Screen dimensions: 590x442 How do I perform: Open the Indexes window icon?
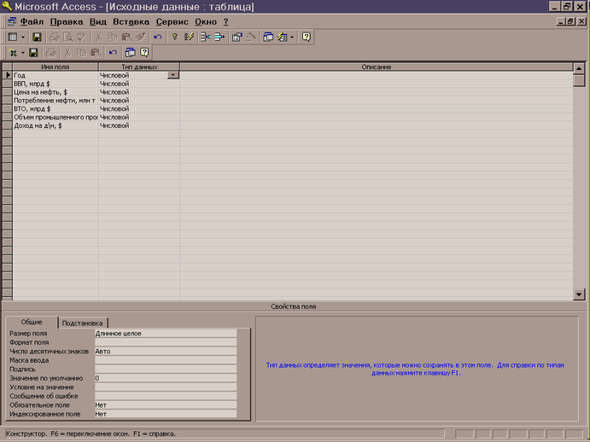pyautogui.click(x=190, y=38)
